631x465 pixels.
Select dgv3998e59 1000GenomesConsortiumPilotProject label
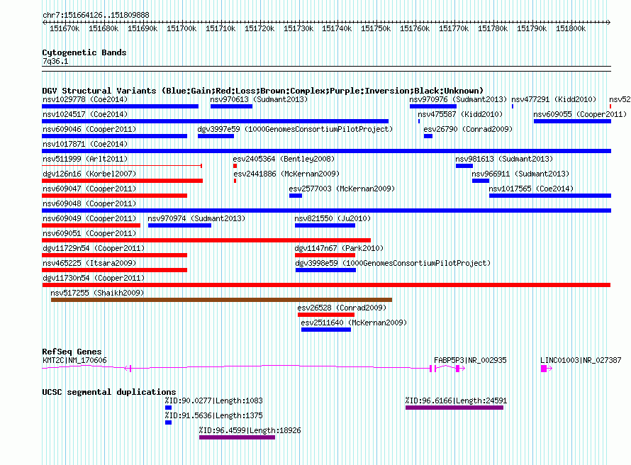click(393, 263)
